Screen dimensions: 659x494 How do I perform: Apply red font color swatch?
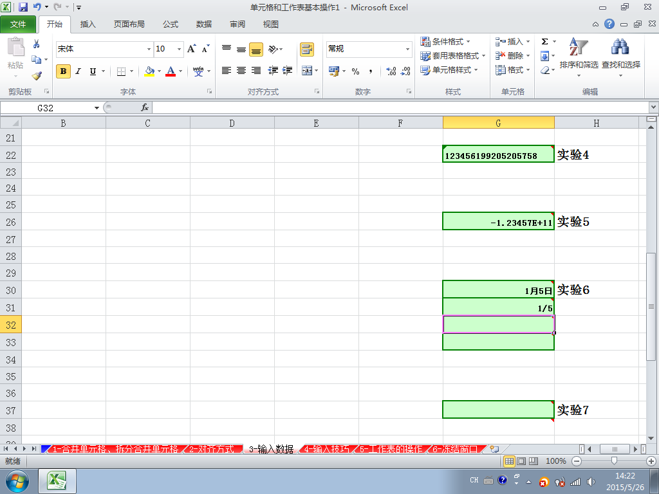tap(171, 71)
